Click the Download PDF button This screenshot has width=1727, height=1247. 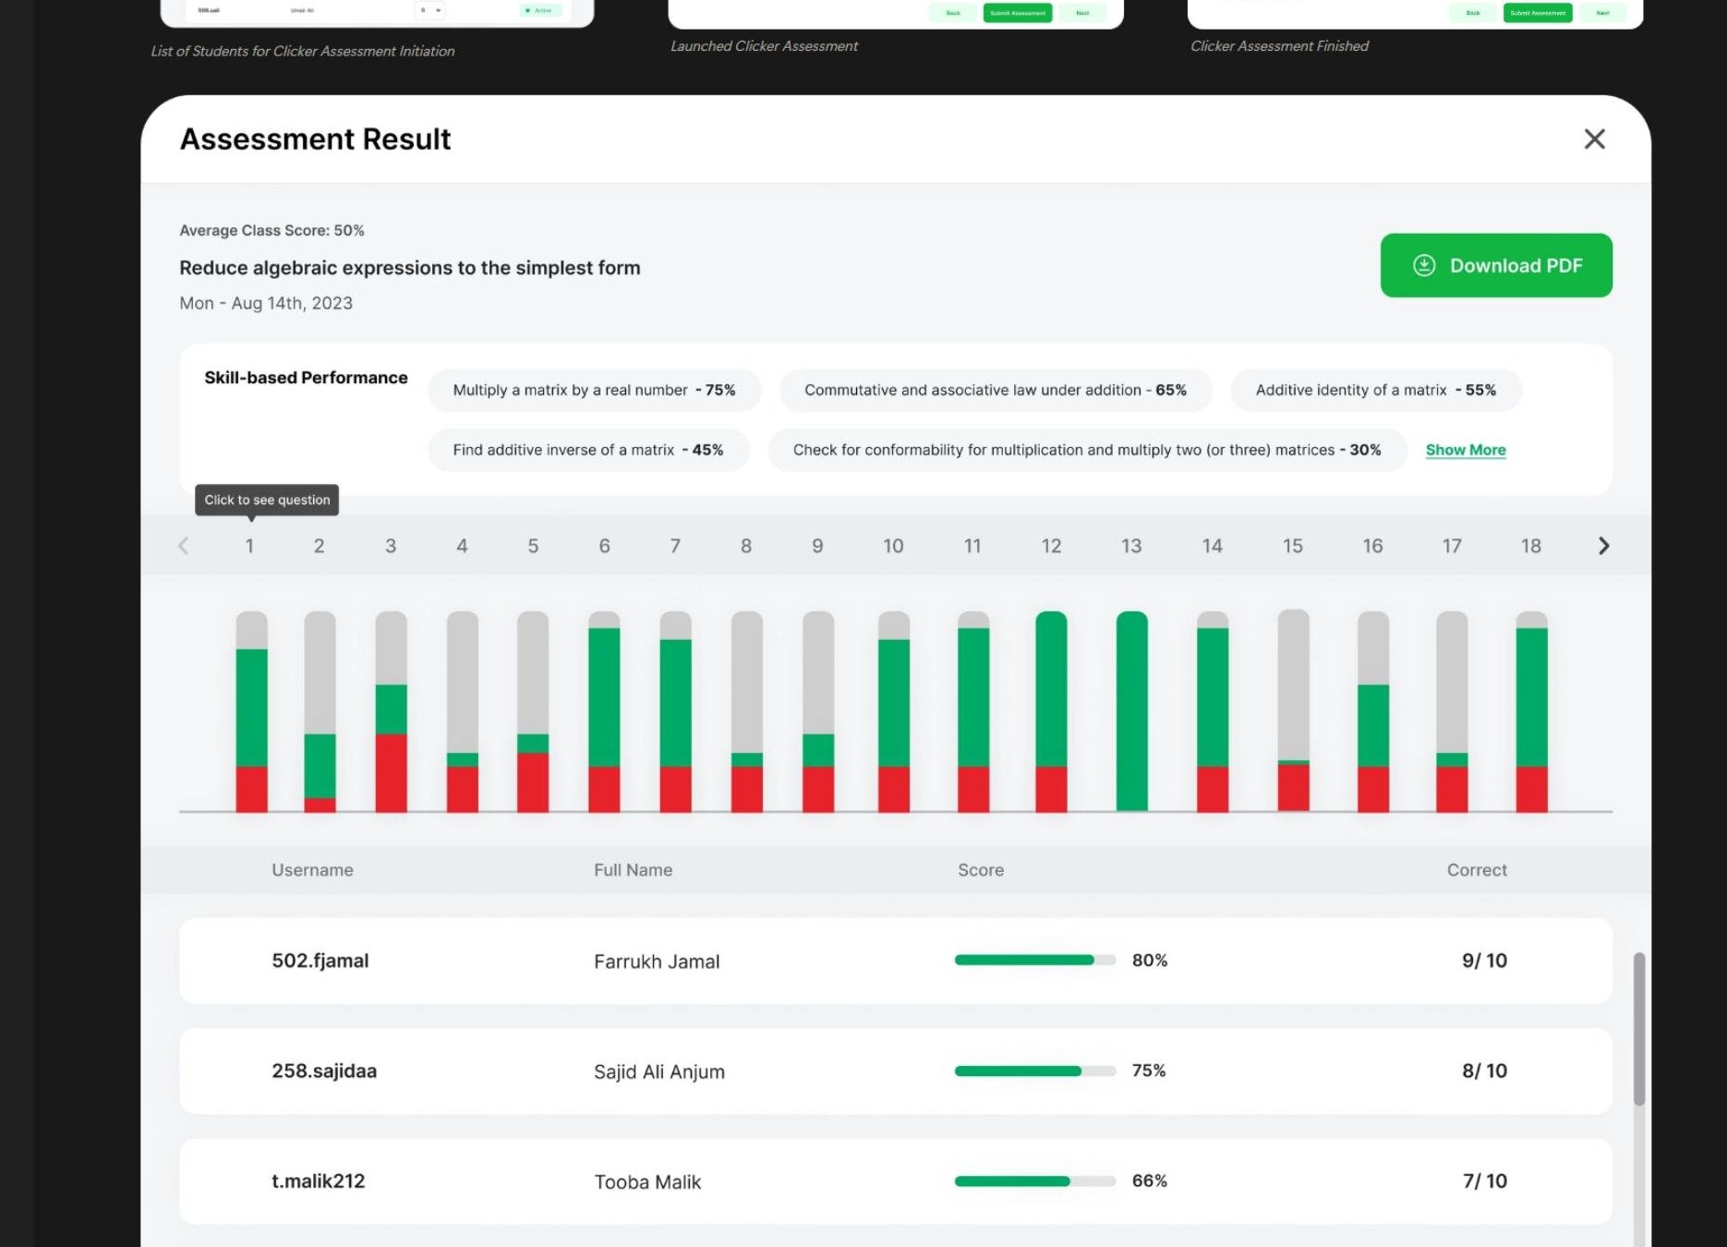coord(1496,265)
